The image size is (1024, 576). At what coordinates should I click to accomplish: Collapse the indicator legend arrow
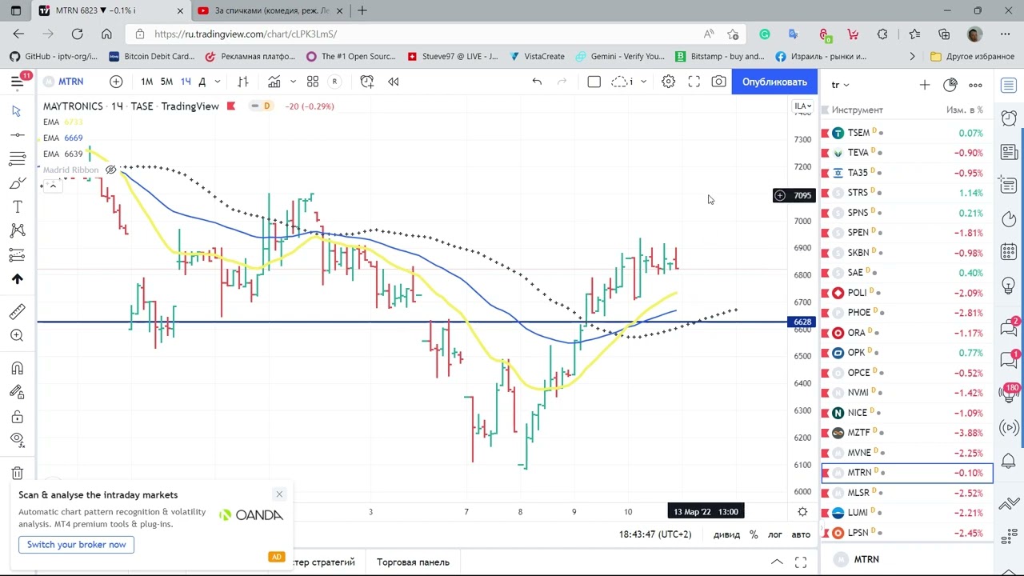click(52, 186)
